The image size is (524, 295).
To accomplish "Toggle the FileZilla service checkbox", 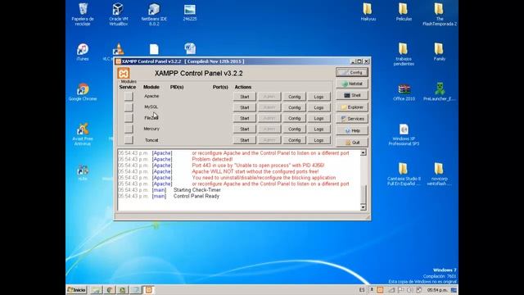I will coord(129,118).
